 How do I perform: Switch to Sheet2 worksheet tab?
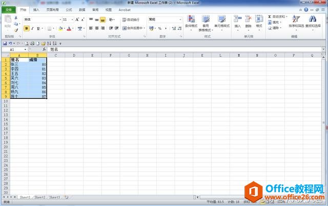coord(40,197)
